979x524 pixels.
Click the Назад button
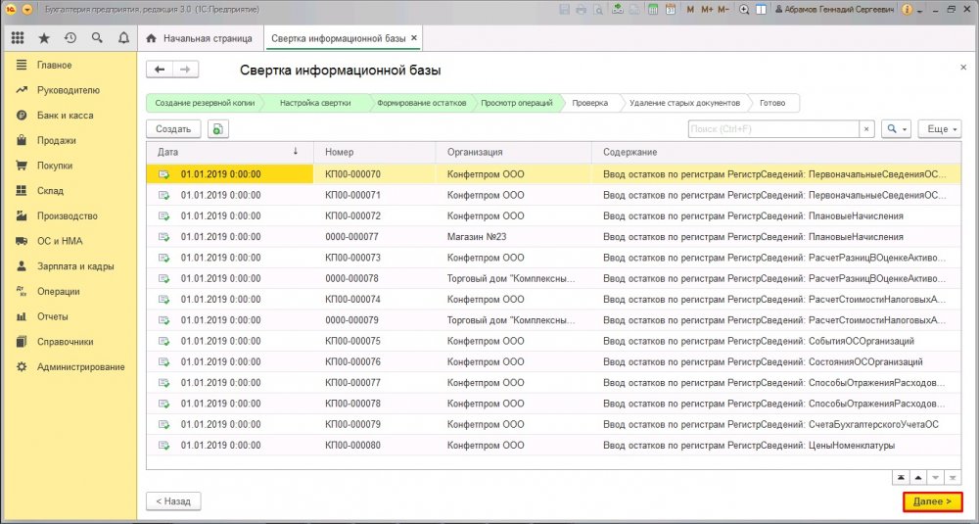pyautogui.click(x=173, y=500)
